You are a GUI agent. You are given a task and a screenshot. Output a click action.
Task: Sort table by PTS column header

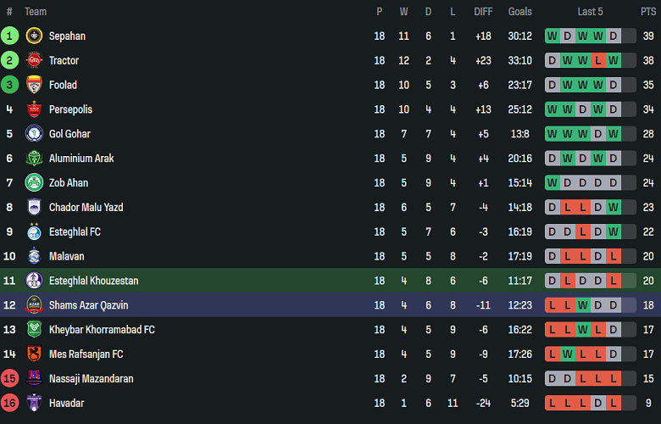648,12
